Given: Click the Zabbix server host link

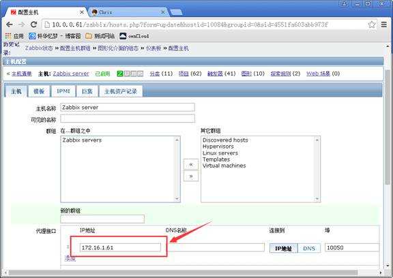Looking at the screenshot, I should point(71,74).
